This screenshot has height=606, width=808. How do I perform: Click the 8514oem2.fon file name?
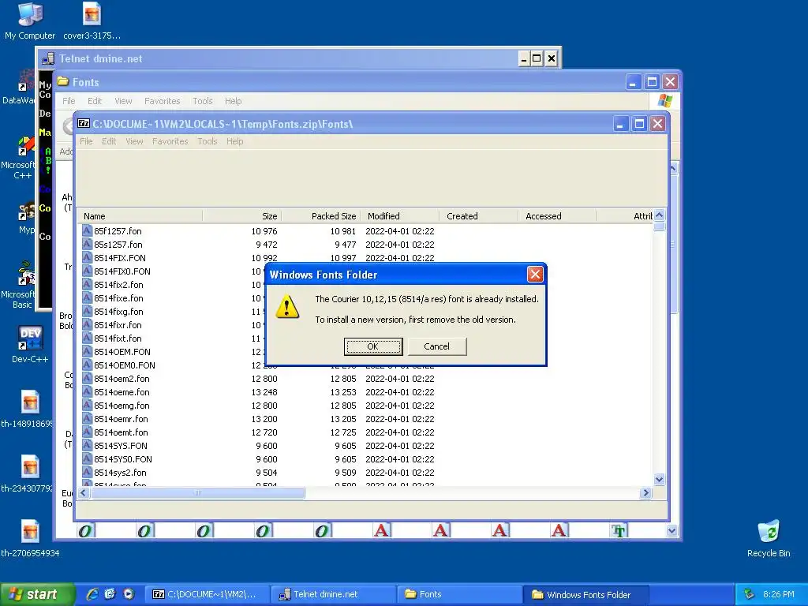tap(122, 379)
